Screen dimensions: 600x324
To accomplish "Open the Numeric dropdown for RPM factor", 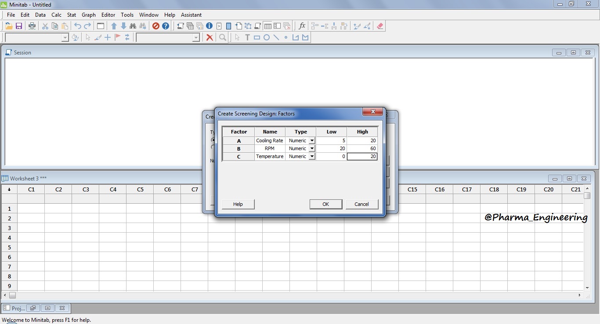I will pyautogui.click(x=312, y=148).
